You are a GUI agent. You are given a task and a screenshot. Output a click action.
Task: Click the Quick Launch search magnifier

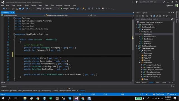tap(164, 2)
